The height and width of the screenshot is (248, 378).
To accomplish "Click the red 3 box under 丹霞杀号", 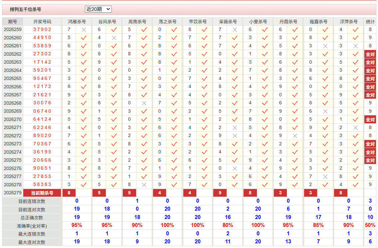I will click(281, 193).
